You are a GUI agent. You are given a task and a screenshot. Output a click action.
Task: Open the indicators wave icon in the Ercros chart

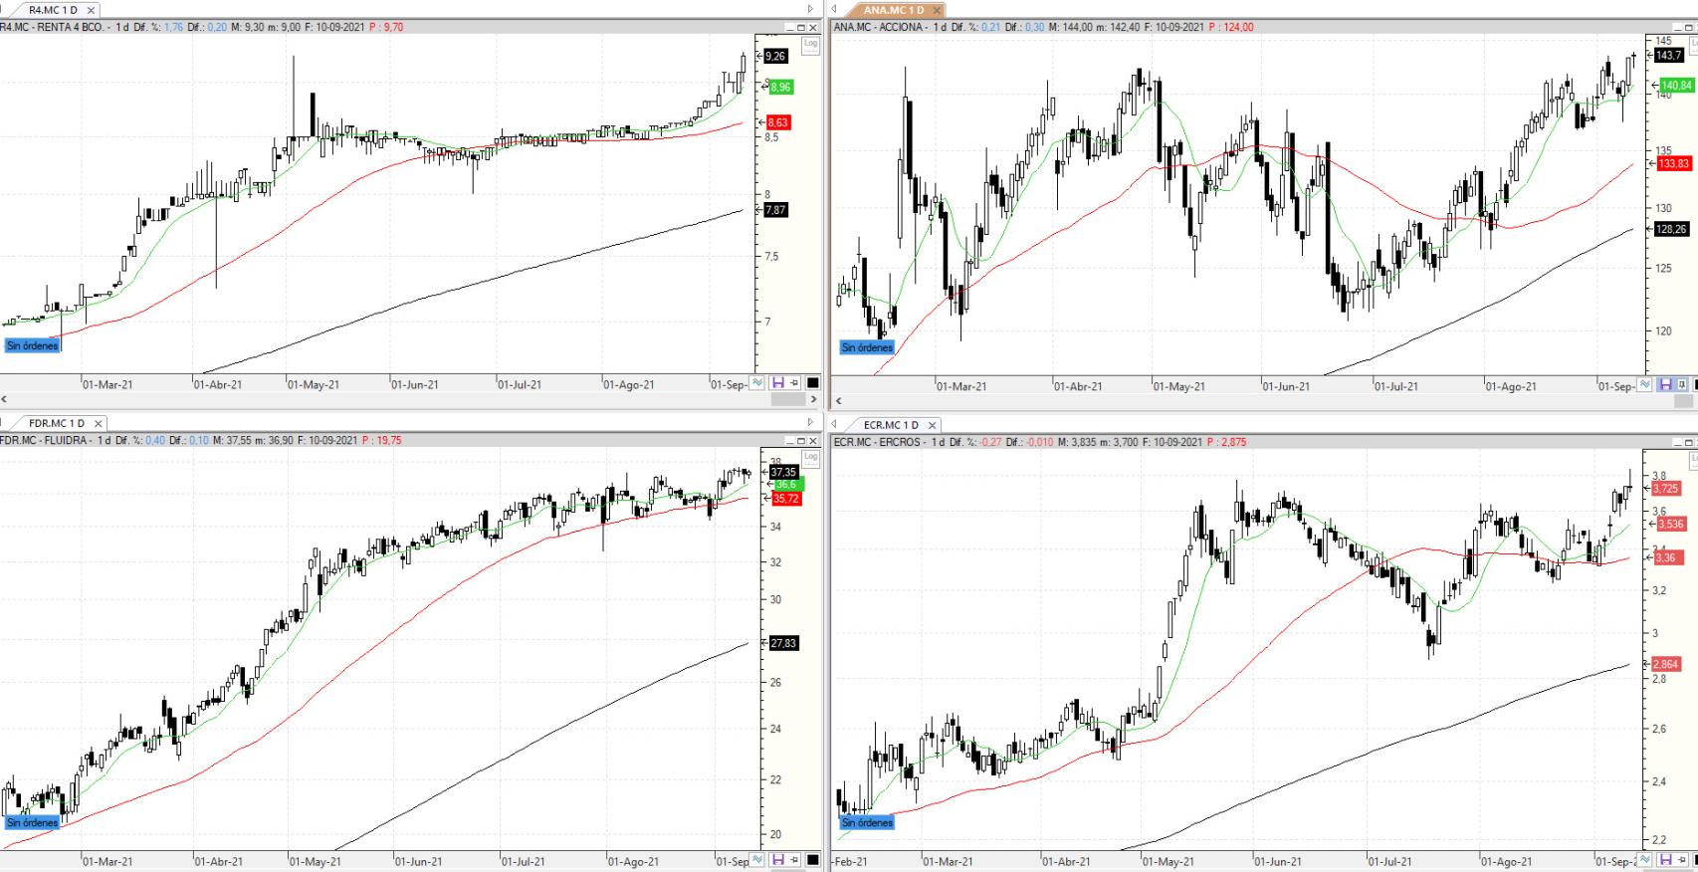[1646, 860]
